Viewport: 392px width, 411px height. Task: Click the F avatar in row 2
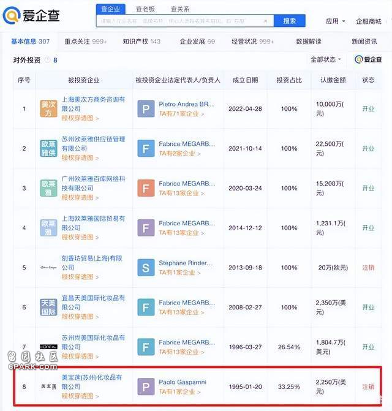click(x=146, y=148)
